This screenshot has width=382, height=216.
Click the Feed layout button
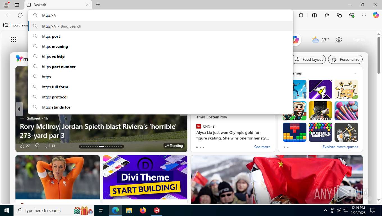pyautogui.click(x=309, y=59)
